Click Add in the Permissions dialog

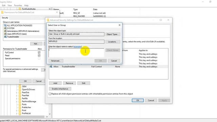coord(36,44)
